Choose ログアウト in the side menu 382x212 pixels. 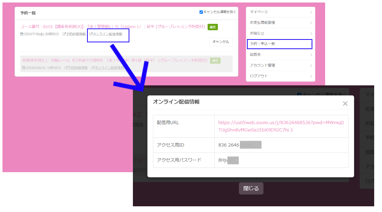point(259,76)
